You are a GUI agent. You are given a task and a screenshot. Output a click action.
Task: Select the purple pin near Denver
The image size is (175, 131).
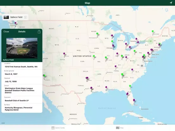pyautogui.click(x=64, y=53)
